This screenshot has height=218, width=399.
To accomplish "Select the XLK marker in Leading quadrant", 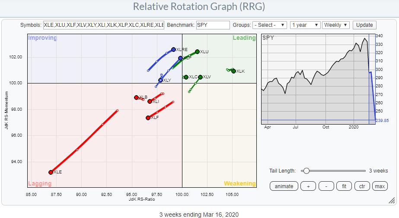I will pos(234,71).
